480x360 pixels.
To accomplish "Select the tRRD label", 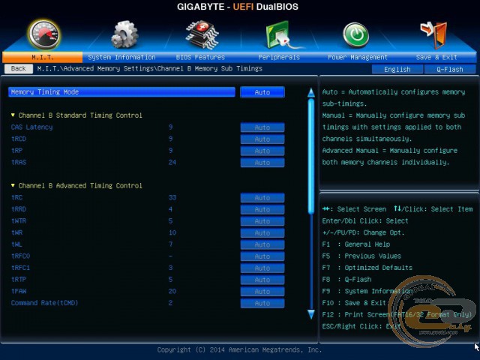I will 19,209.
